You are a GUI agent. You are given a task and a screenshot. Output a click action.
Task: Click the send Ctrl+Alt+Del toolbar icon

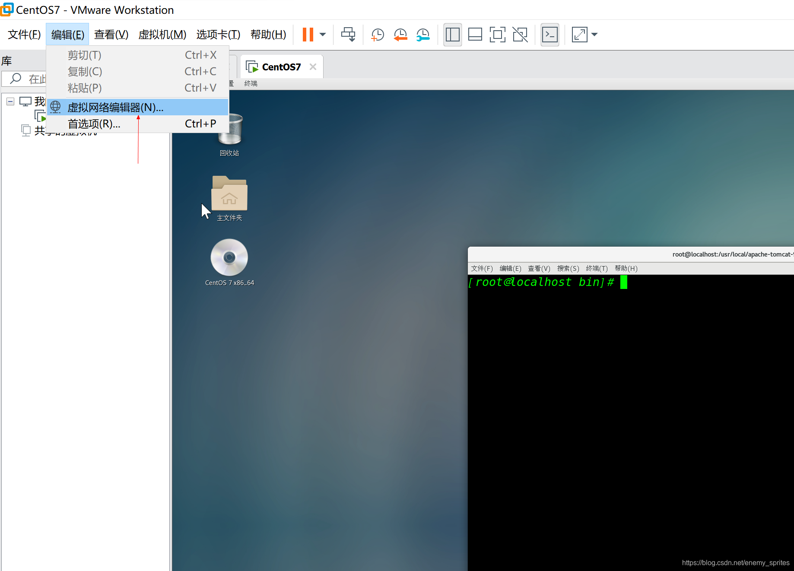tap(348, 35)
